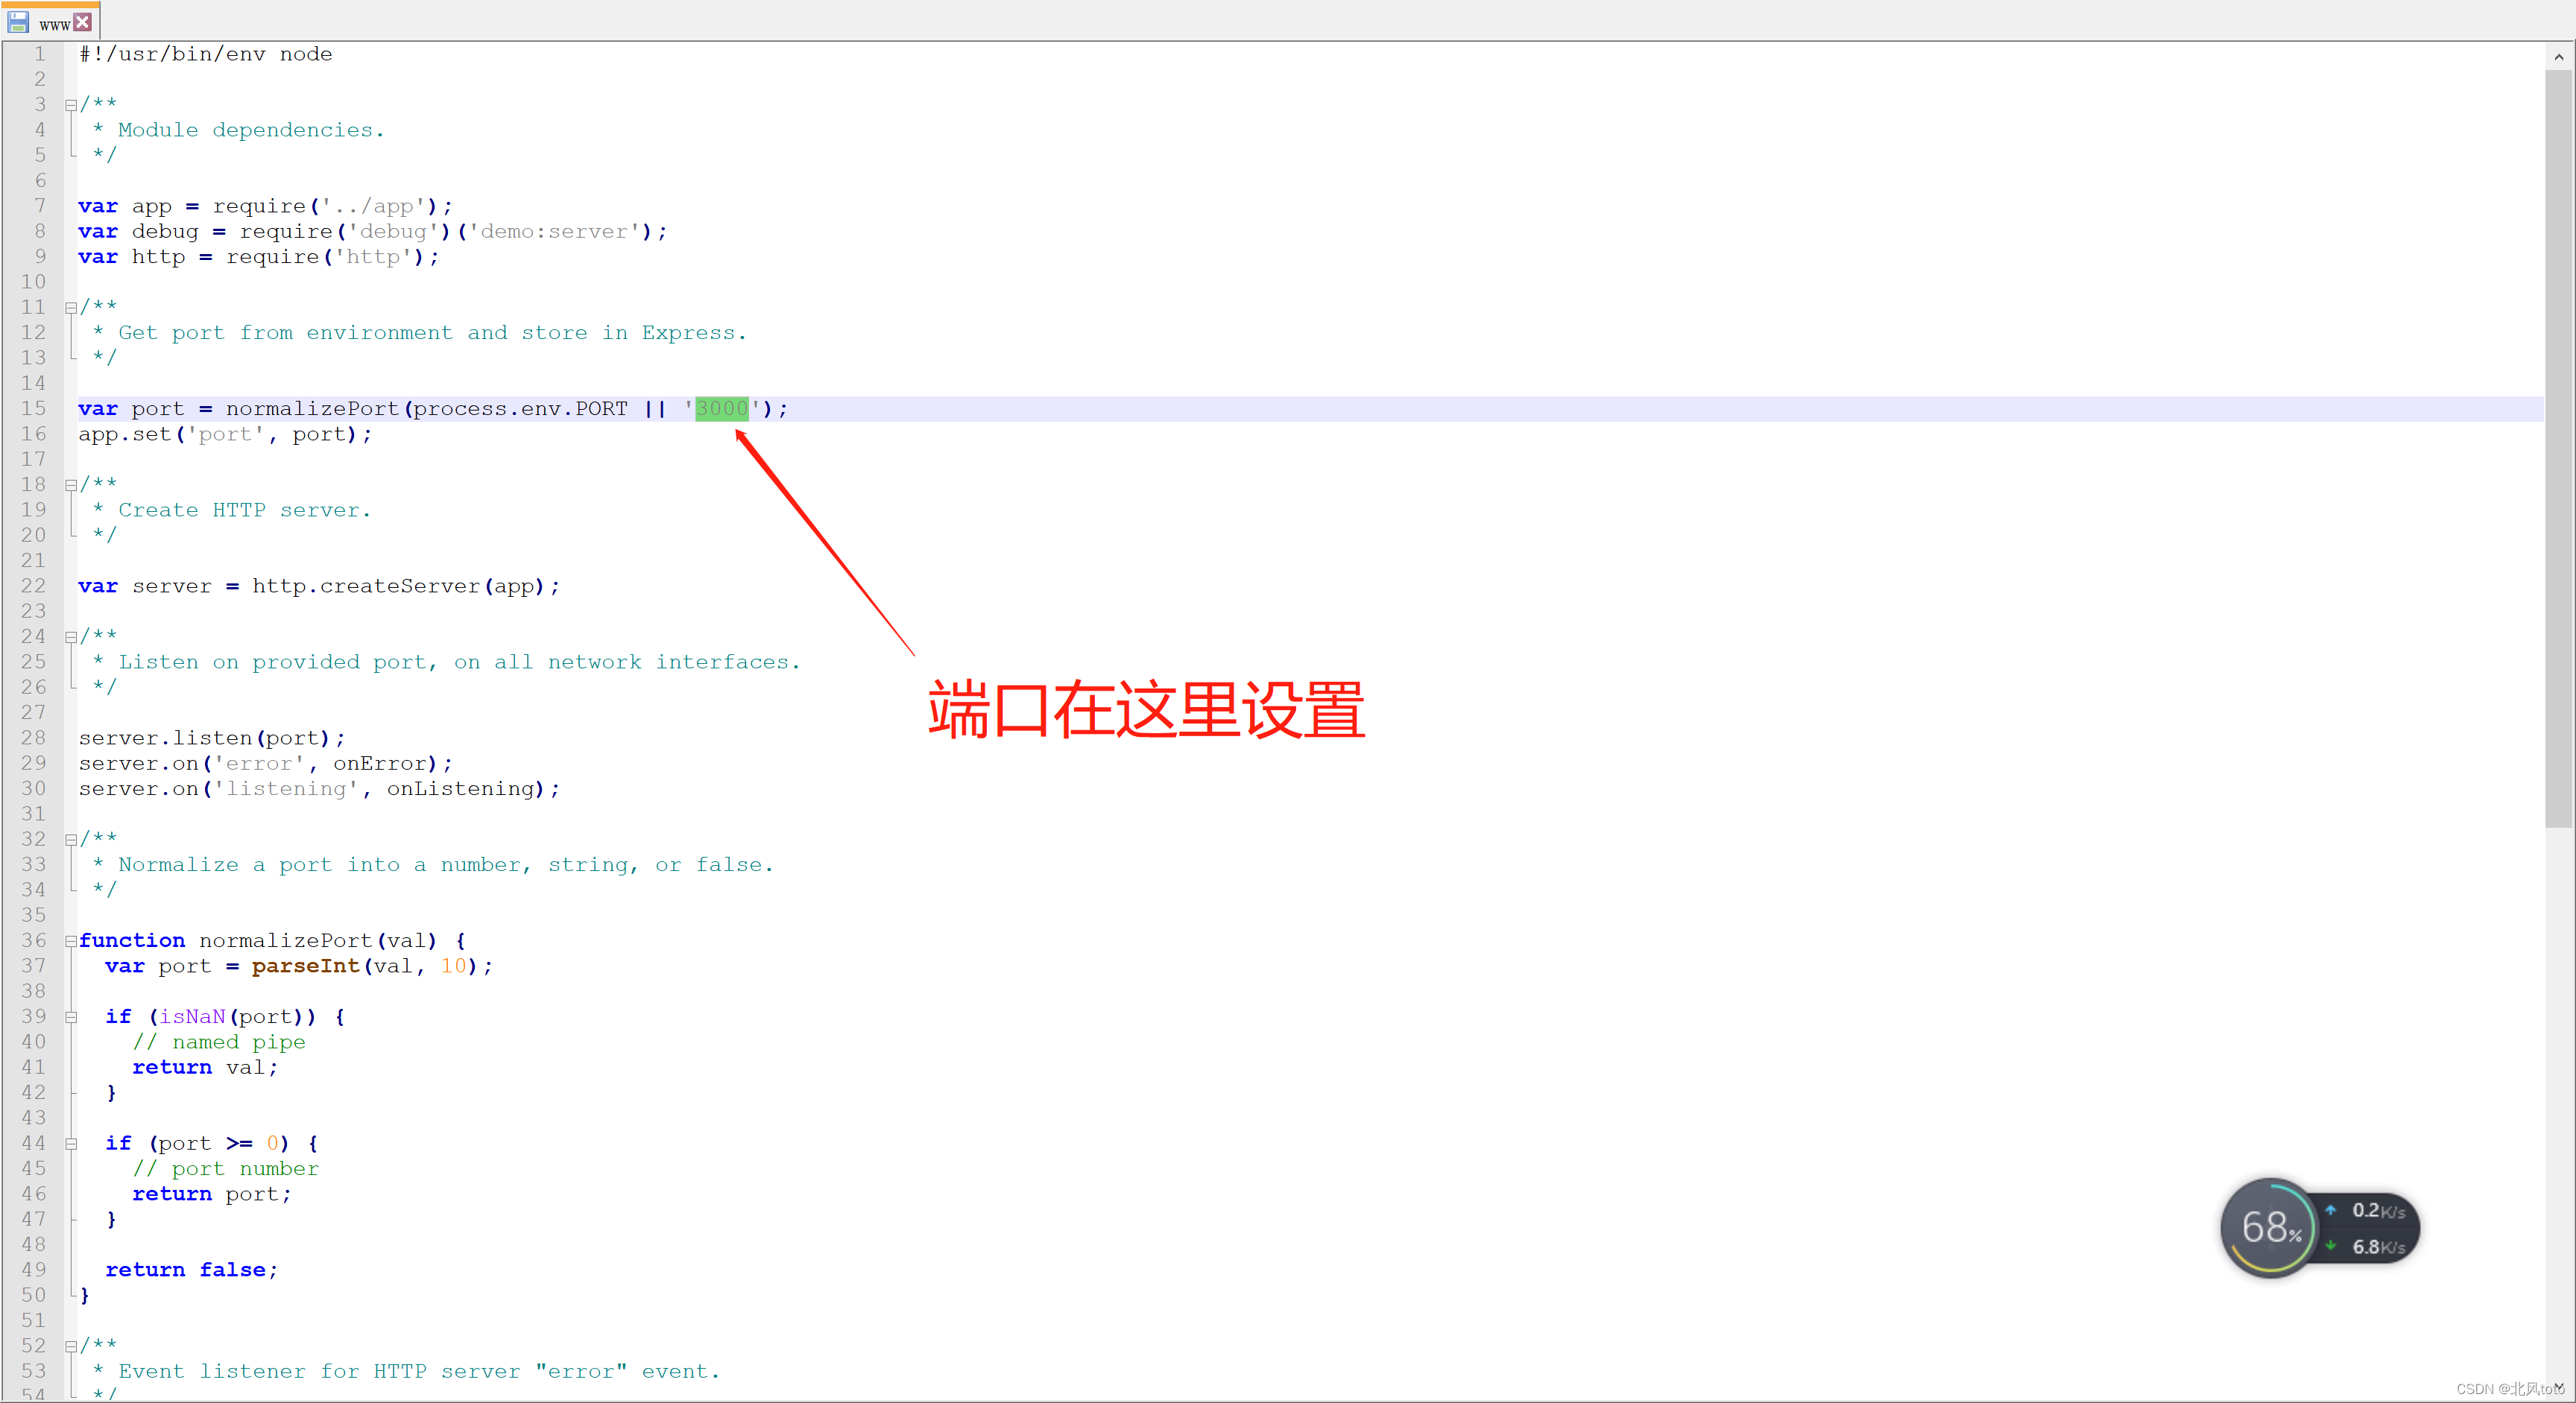Click isNaN on line 39

(x=192, y=1017)
